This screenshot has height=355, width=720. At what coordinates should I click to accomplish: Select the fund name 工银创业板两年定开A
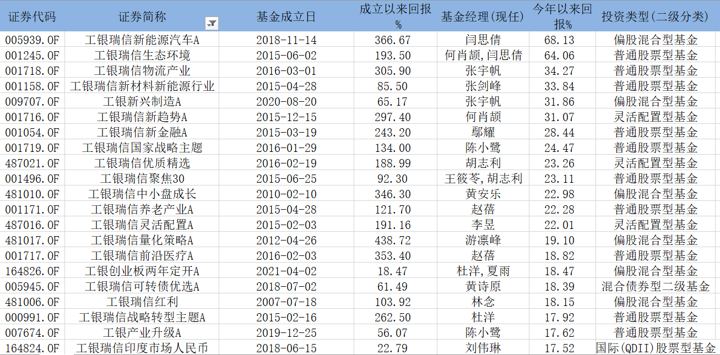[x=142, y=271]
